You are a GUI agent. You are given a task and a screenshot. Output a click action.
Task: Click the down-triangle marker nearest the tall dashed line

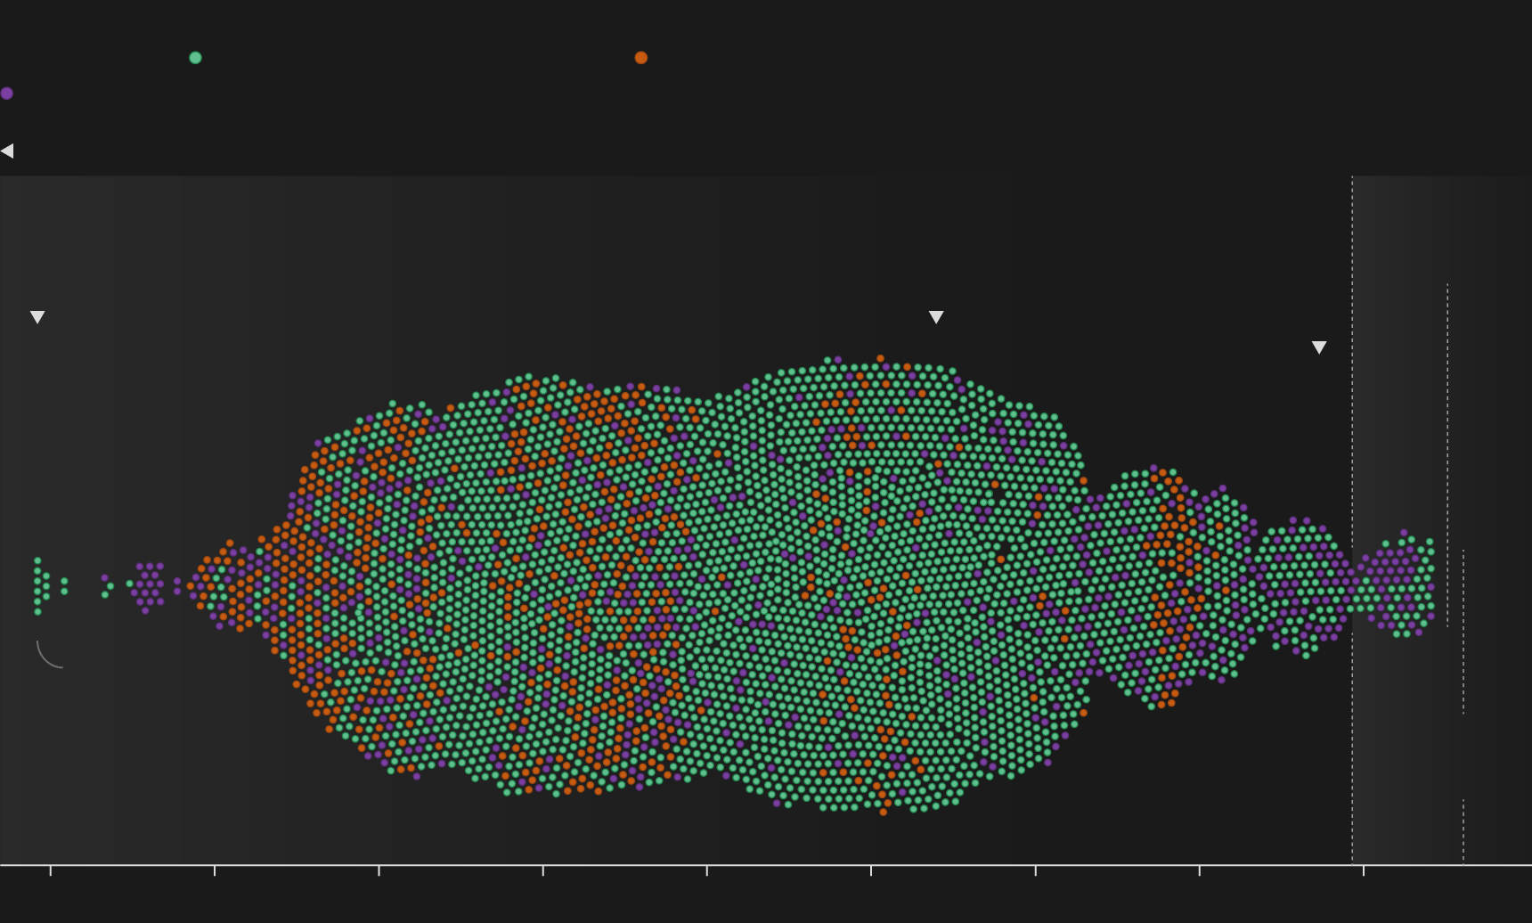point(1319,347)
